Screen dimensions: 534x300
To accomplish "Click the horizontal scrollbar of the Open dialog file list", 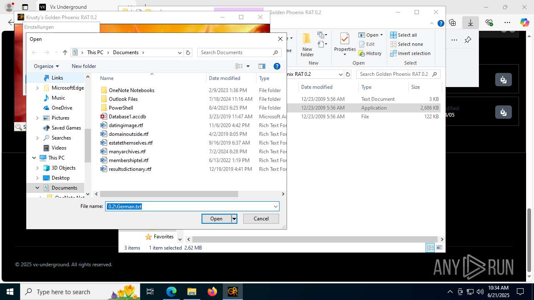I will click(x=169, y=194).
